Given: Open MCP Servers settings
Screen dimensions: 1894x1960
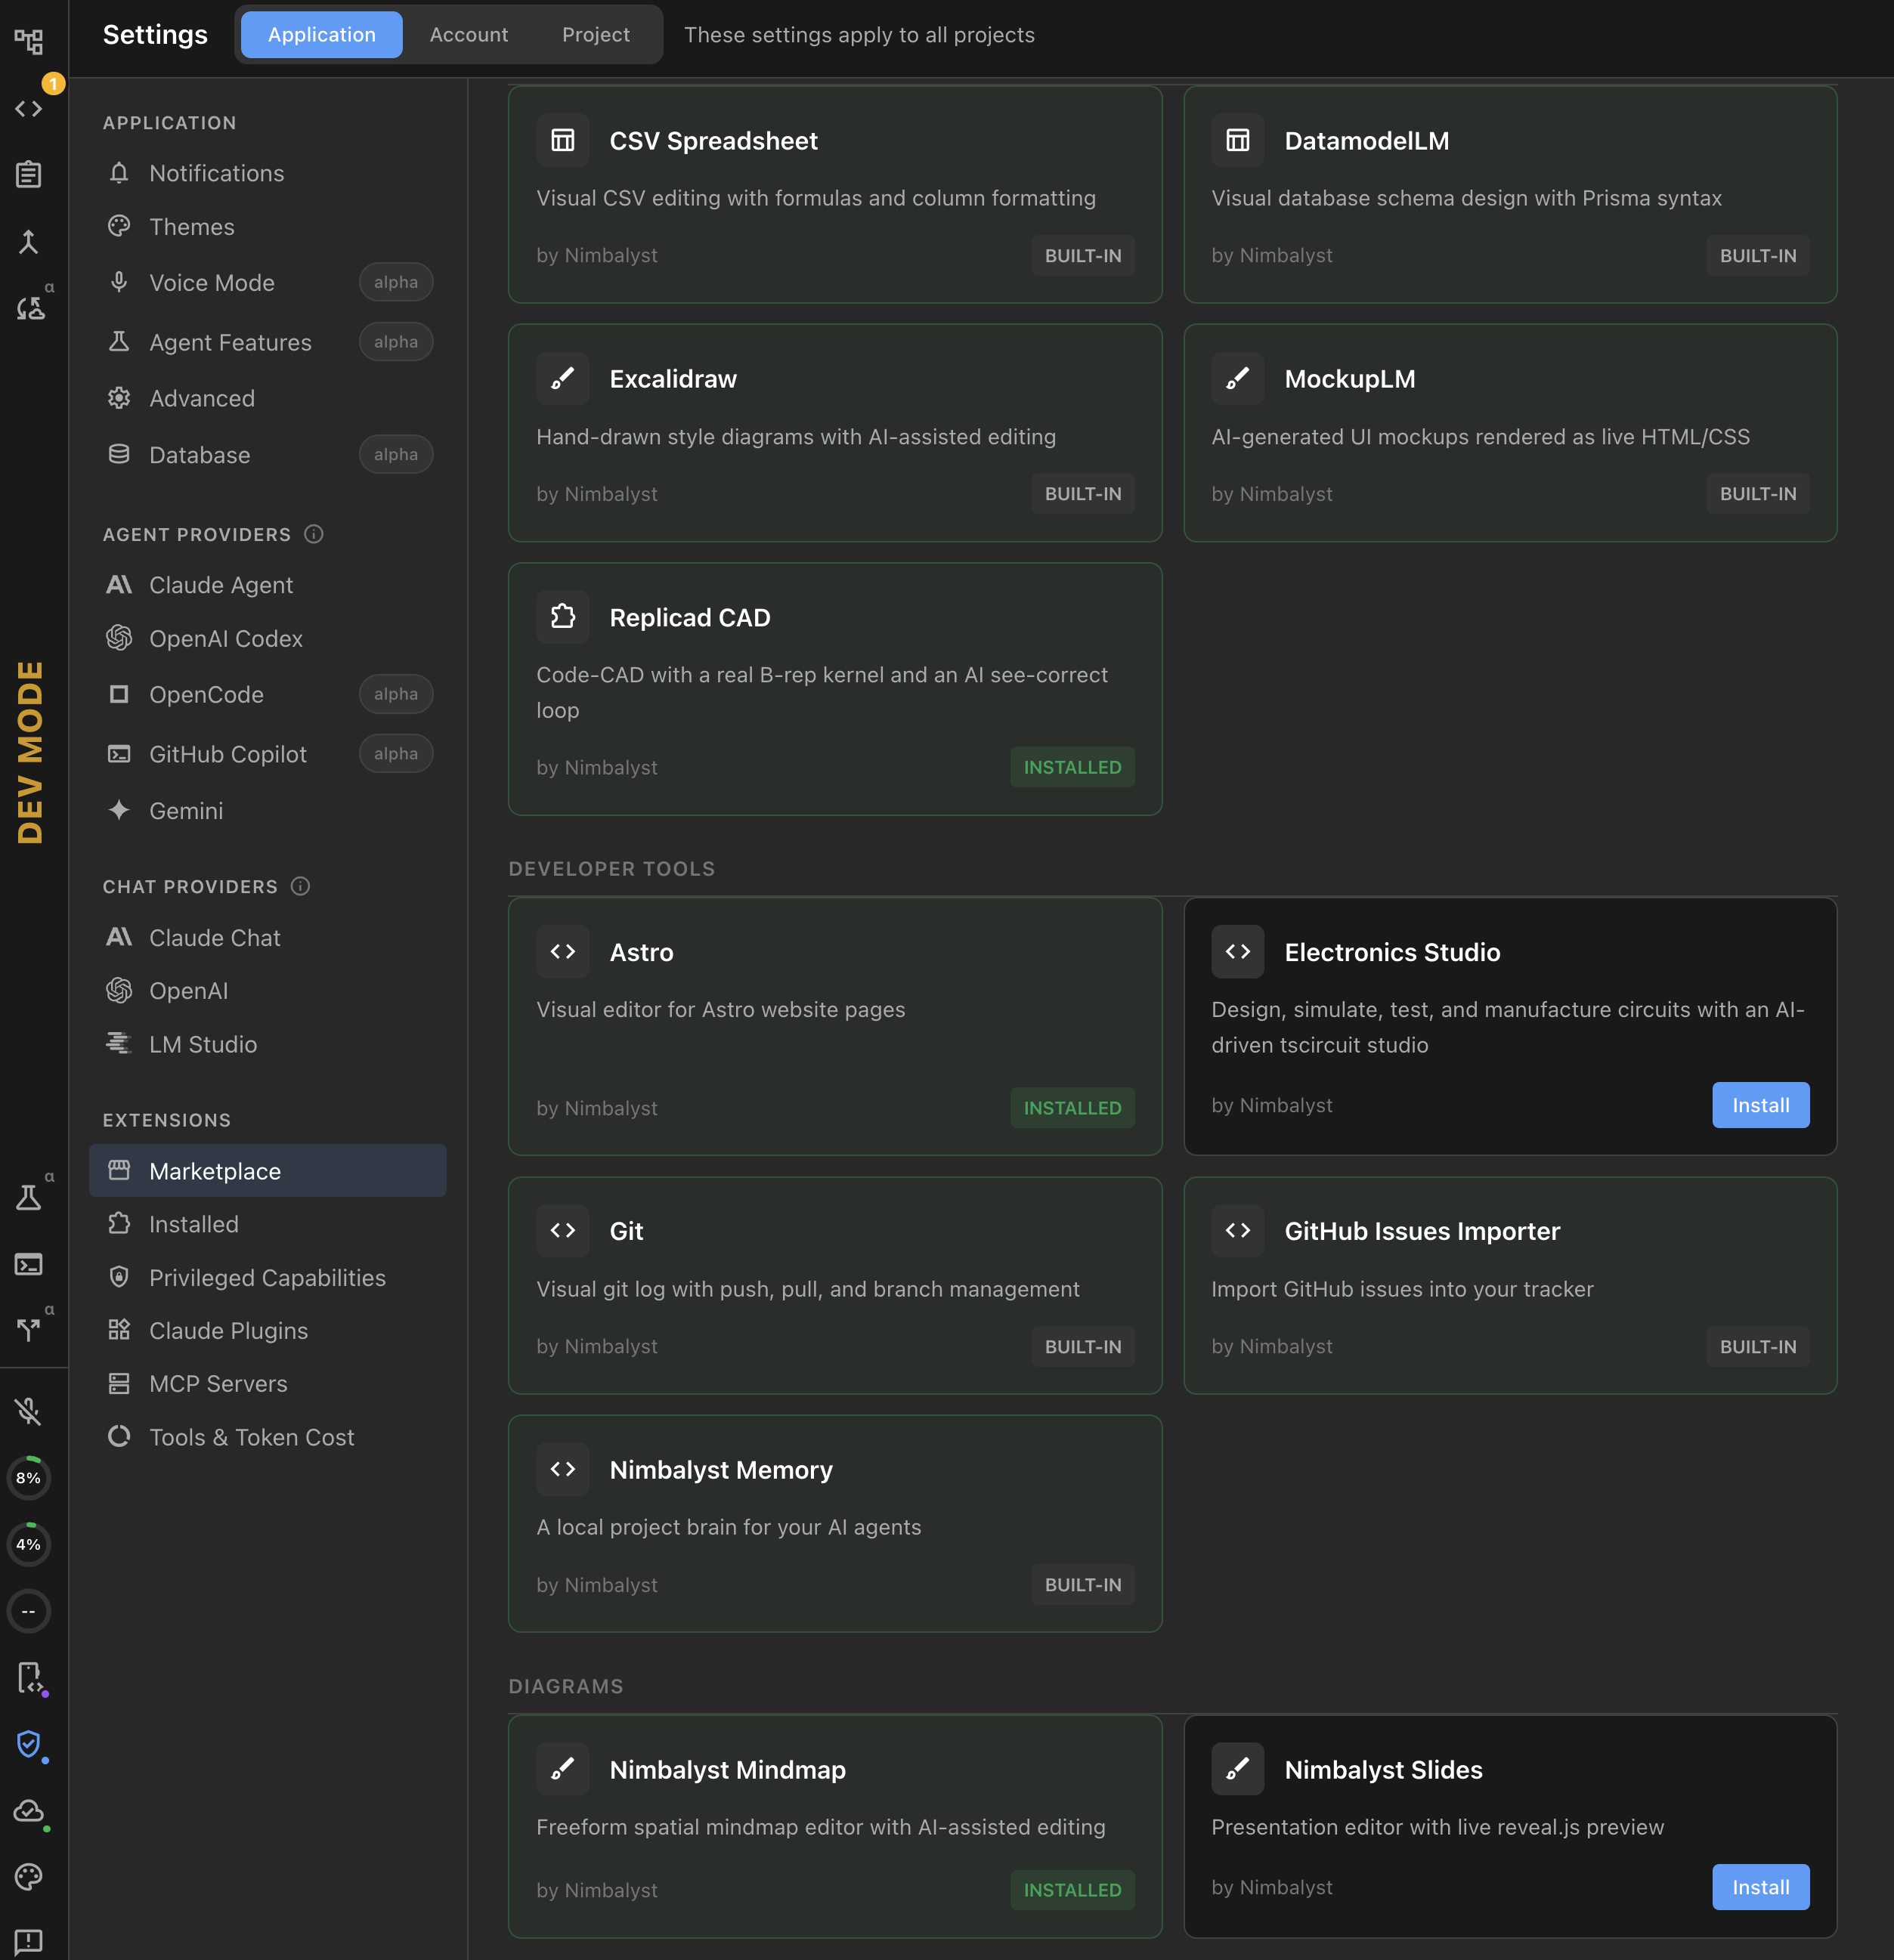Looking at the screenshot, I should (x=268, y=1384).
